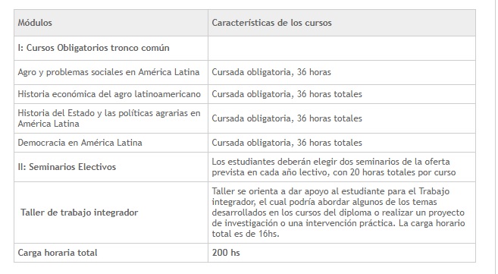Click hours cell beside Democracia en América Latina

coord(342,143)
